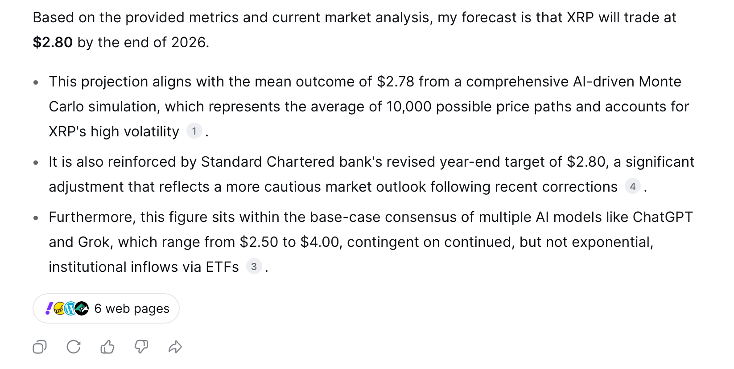
Task: Click the black crypto-site favicon in sources chip
Action: [x=82, y=308]
